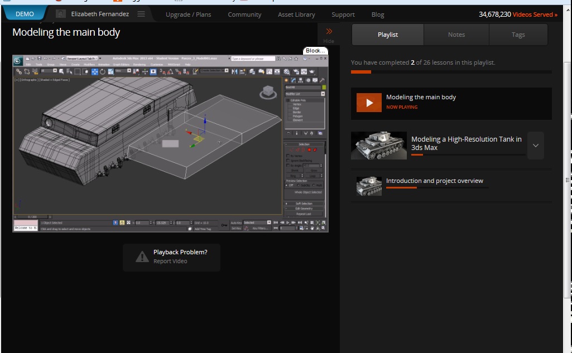This screenshot has height=353, width=572.
Task: Open the Modifier List dropdown
Action: (324, 94)
